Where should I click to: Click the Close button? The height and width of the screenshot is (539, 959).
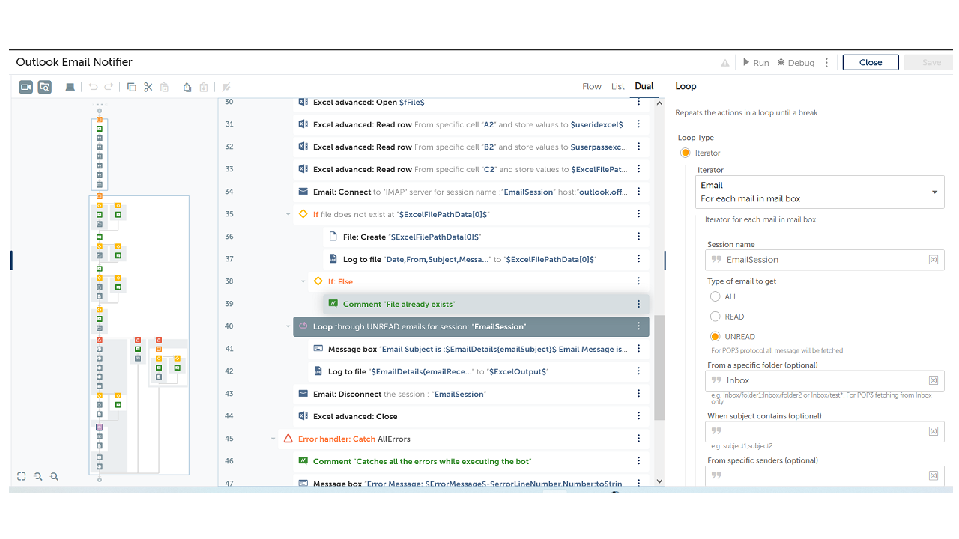tap(870, 63)
